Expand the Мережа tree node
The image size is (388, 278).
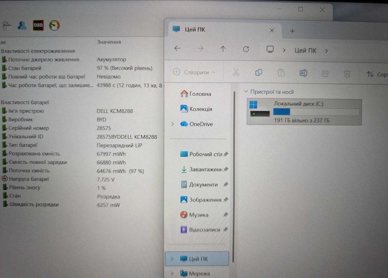(x=172, y=273)
